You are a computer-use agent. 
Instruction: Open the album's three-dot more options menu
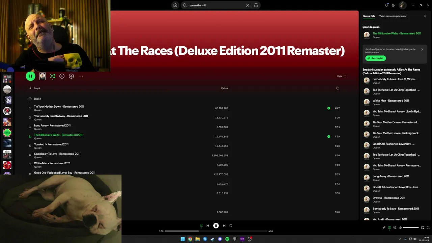pyautogui.click(x=81, y=76)
